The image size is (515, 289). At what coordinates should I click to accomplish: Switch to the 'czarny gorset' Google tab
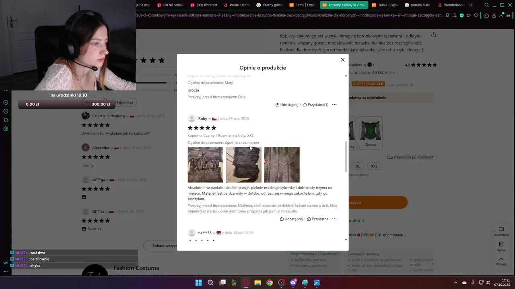[x=270, y=5]
